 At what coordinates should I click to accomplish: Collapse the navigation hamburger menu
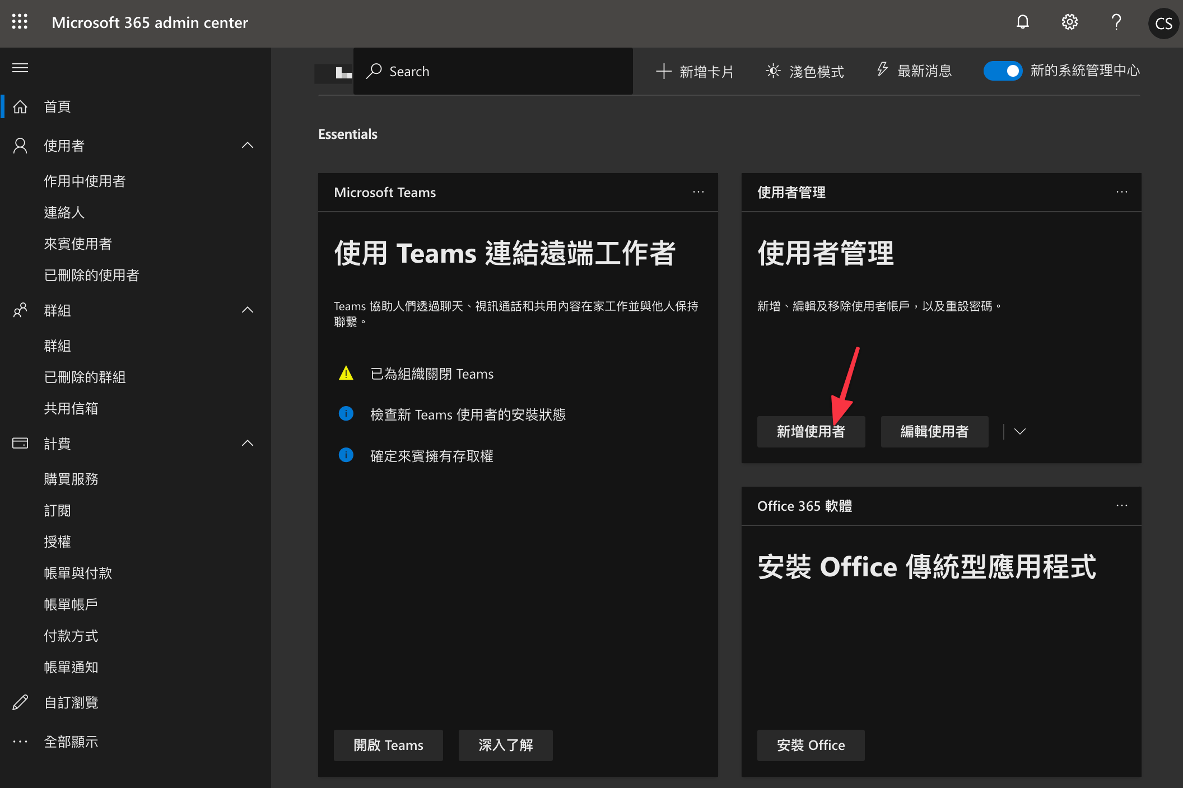20,68
